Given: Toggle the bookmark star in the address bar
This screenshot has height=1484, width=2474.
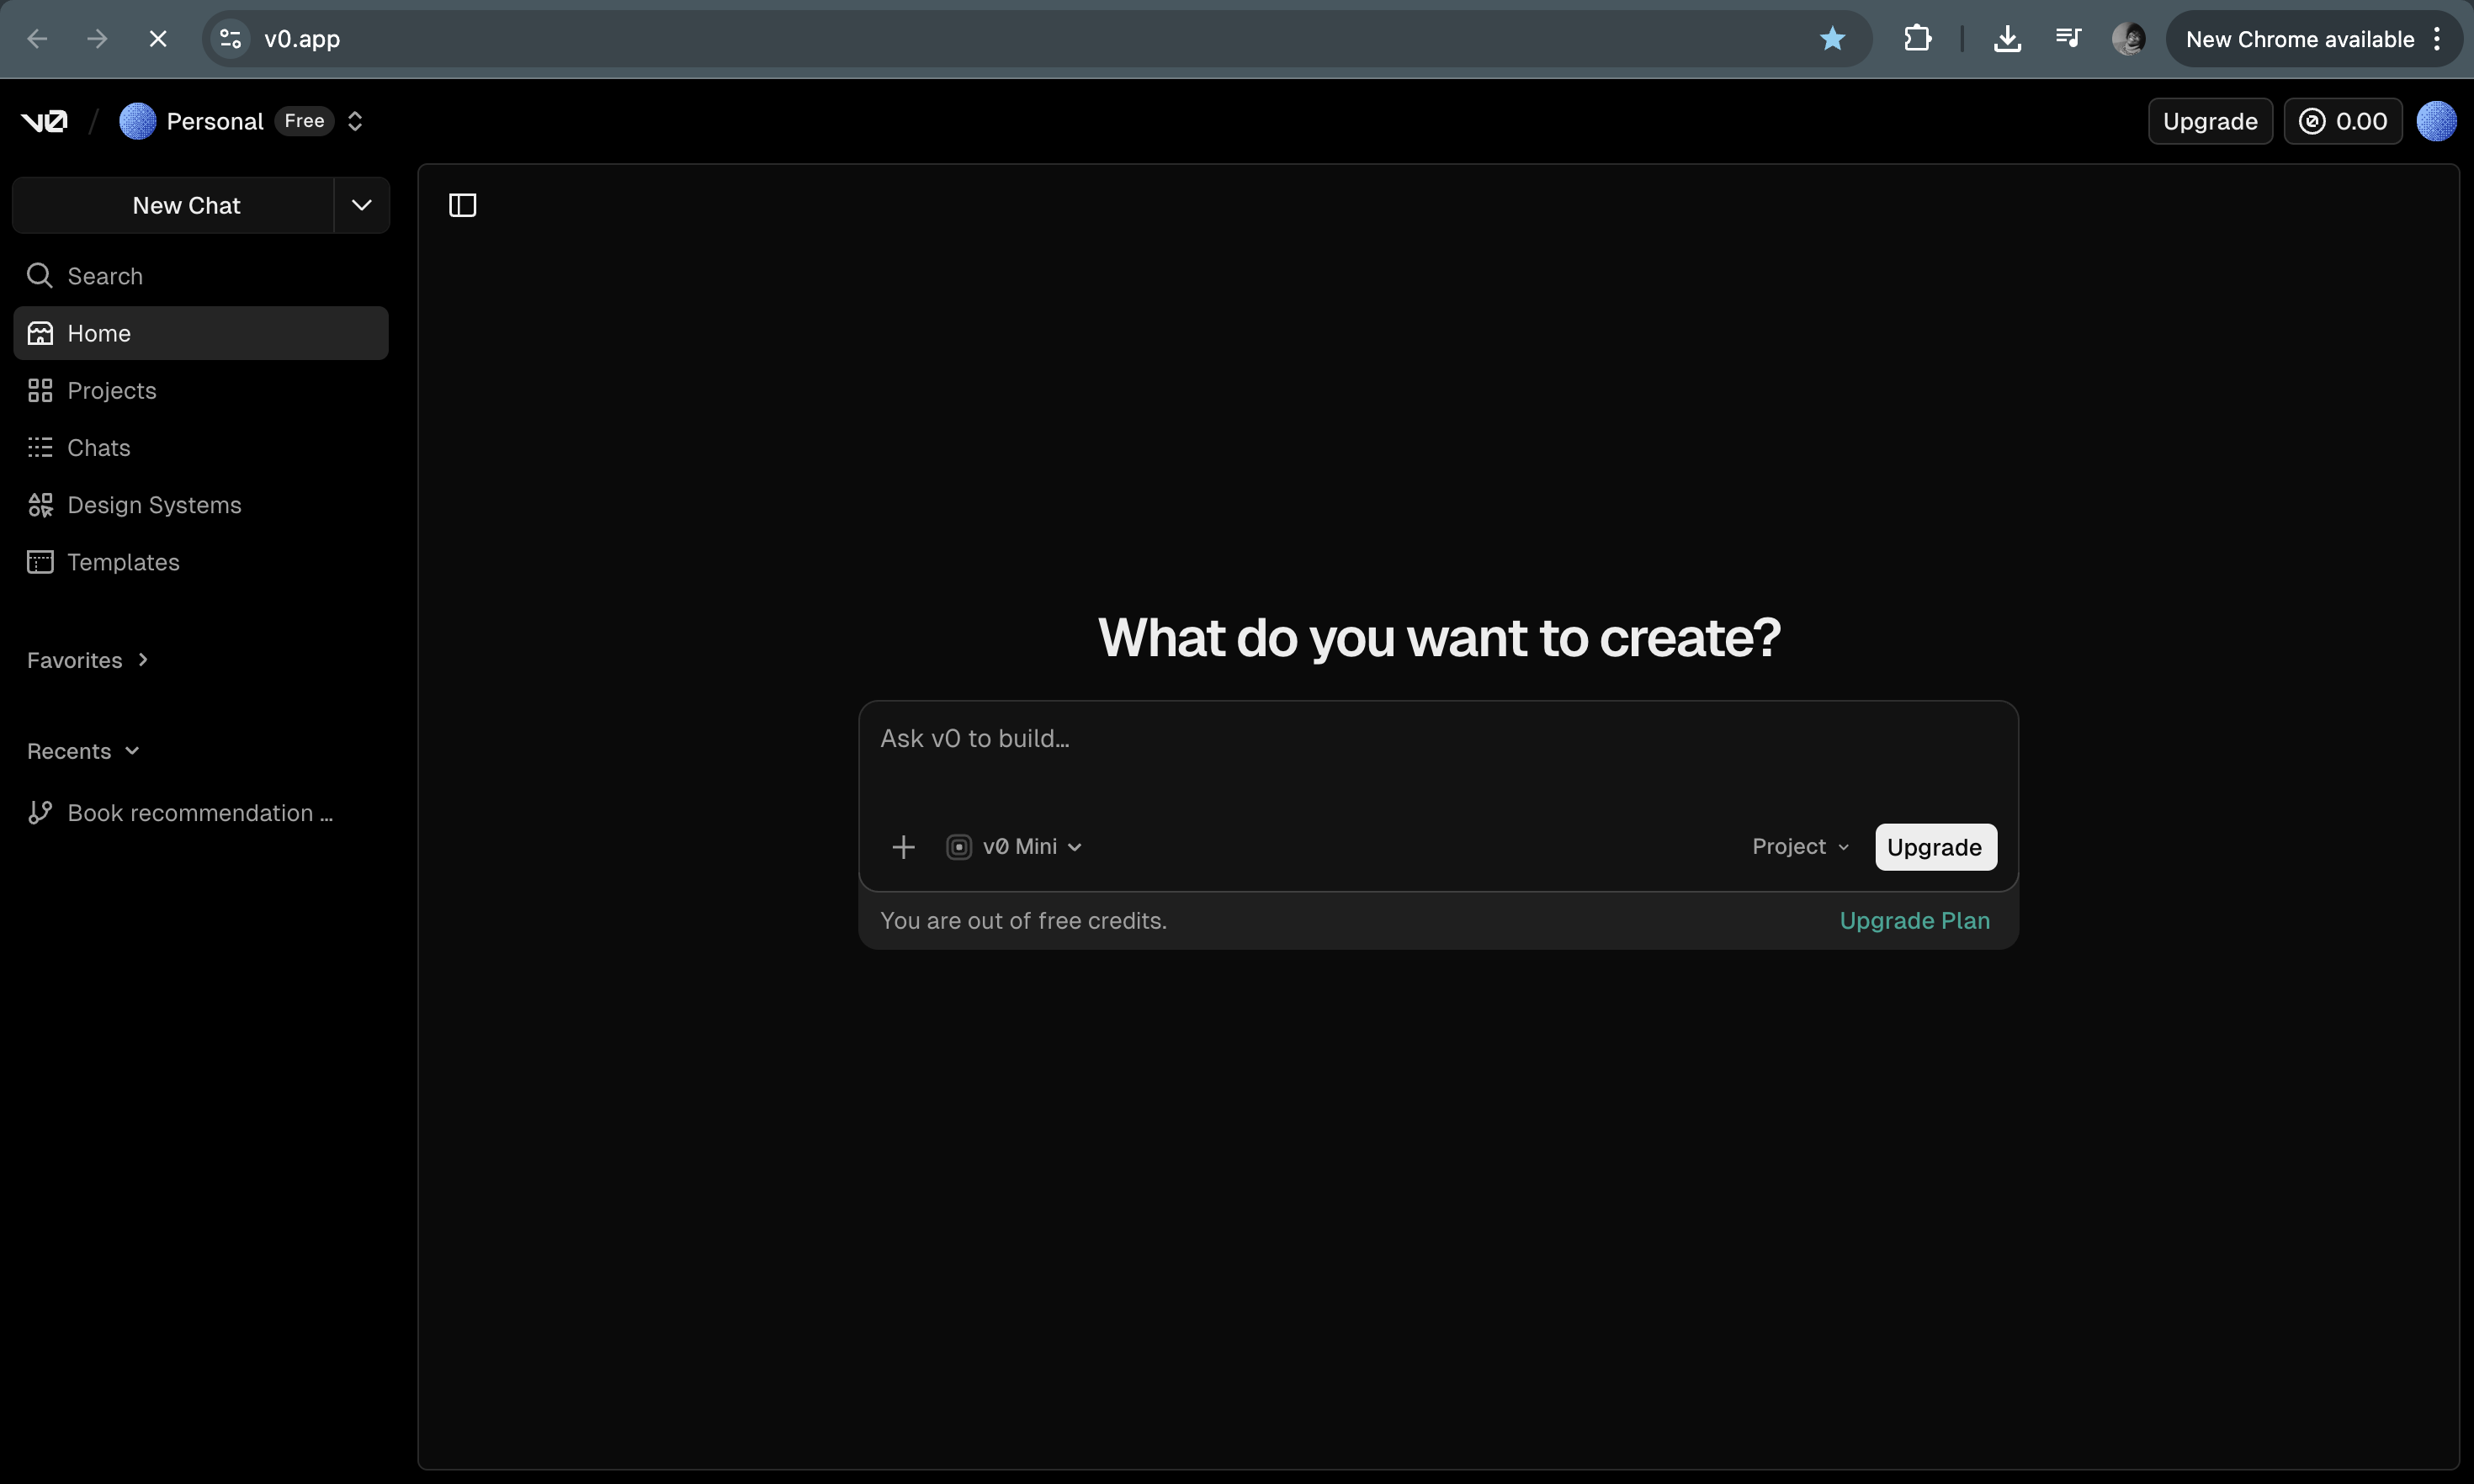Looking at the screenshot, I should pos(1831,38).
